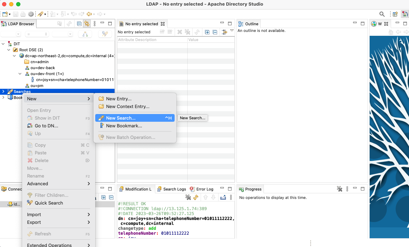This screenshot has height=247, width=409.
Task: Click the export modification logs icon
Action: point(223,197)
